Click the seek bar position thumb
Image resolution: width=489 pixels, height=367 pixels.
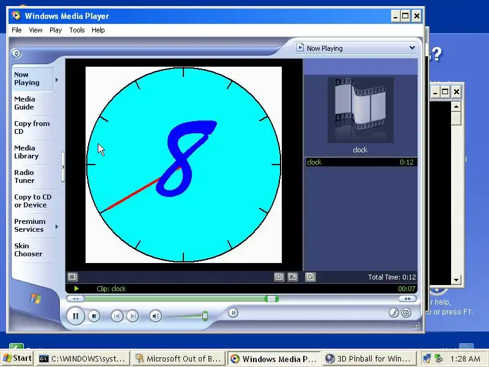click(271, 299)
